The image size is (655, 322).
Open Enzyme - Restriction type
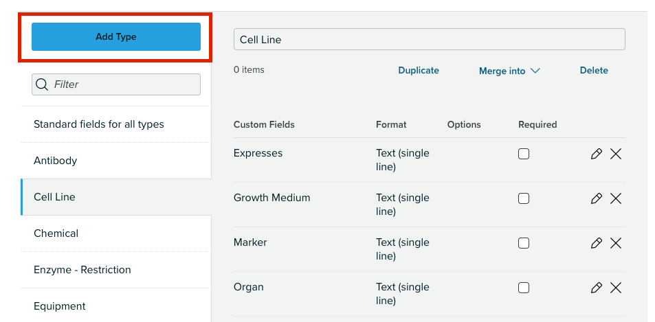point(116,269)
